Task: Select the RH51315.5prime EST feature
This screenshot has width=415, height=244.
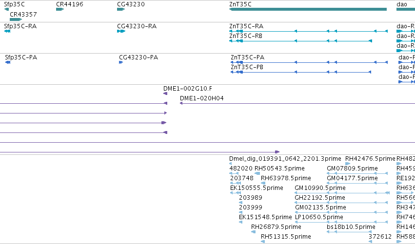Action: coord(263,242)
